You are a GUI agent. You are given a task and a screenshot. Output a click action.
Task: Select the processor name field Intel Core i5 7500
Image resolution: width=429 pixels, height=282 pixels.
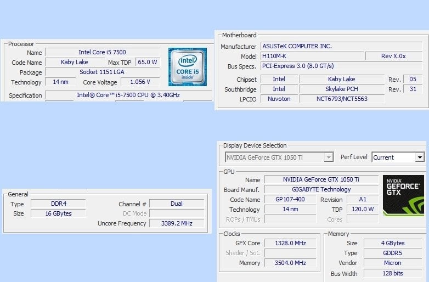103,52
